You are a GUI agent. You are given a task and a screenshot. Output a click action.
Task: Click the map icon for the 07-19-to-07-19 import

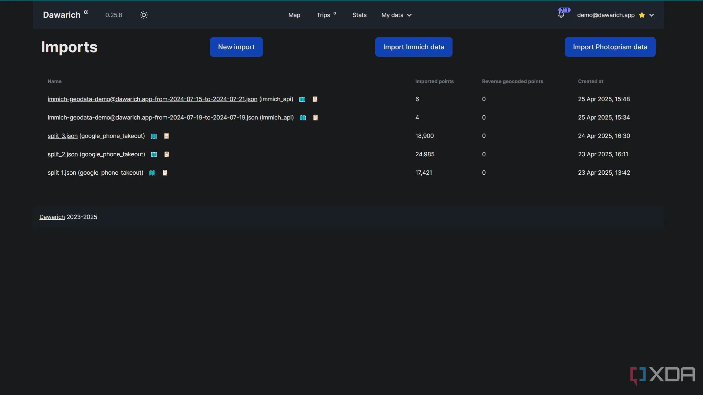point(303,118)
